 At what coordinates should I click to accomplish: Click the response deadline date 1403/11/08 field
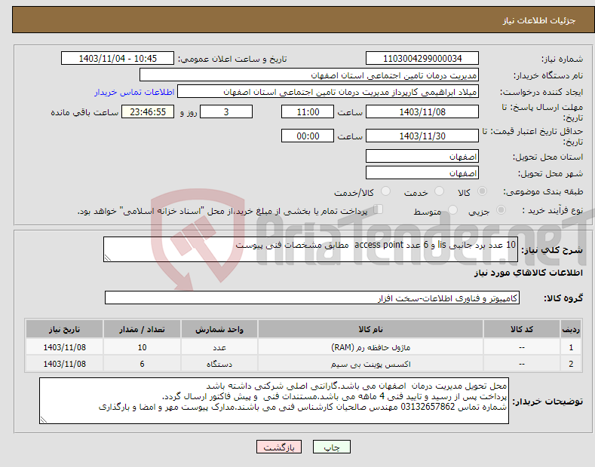coord(422,111)
